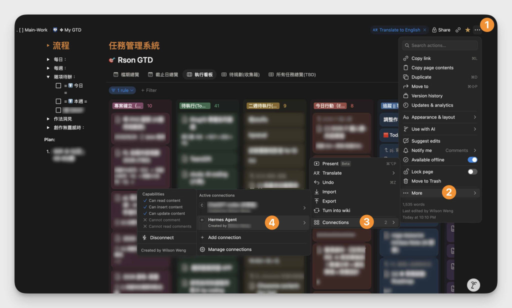Open the 1 rule filter dropdown
The image size is (512, 308).
point(122,90)
